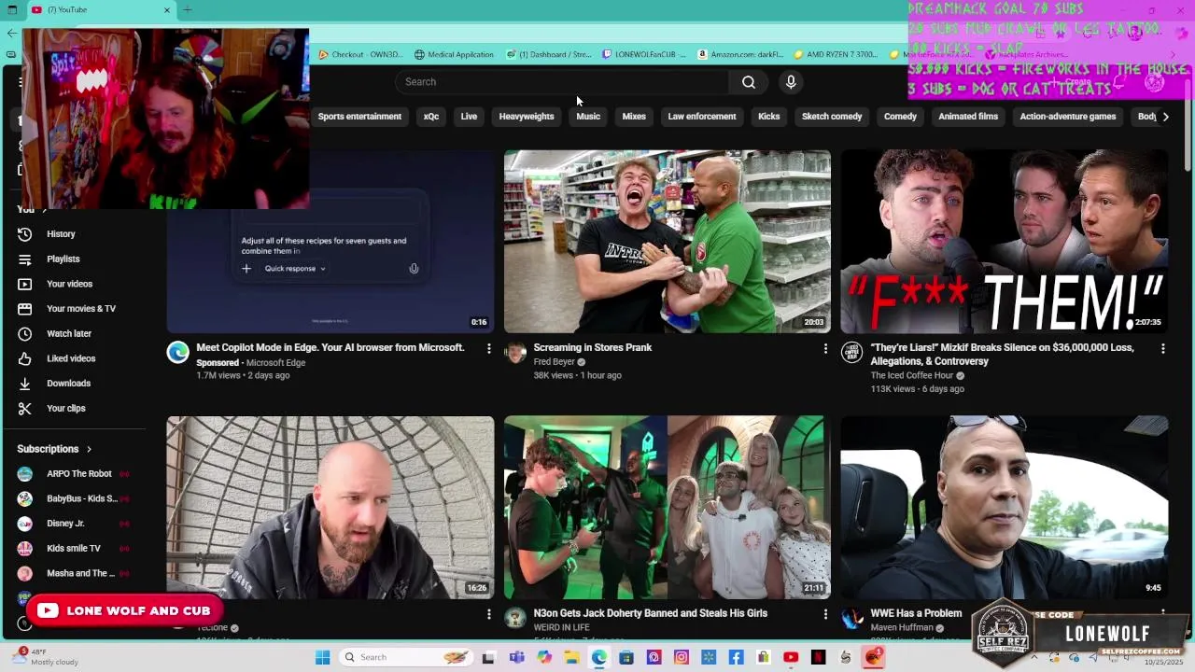Open Downloads in the YouTube sidebar
Viewport: 1195px width, 672px height.
click(x=68, y=384)
